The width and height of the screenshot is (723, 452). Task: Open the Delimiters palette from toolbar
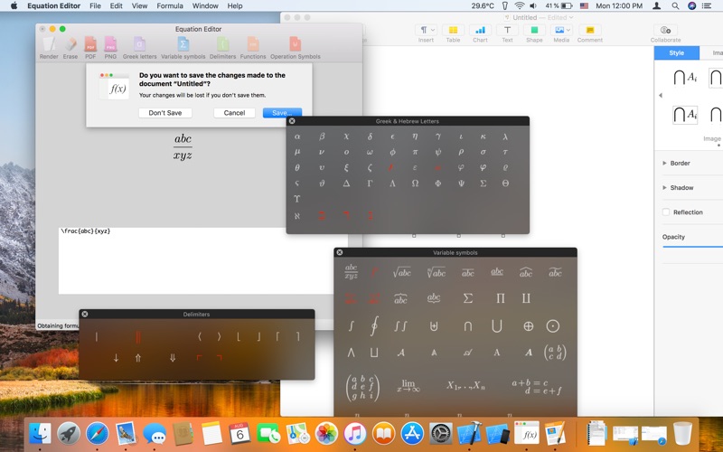coord(222,44)
